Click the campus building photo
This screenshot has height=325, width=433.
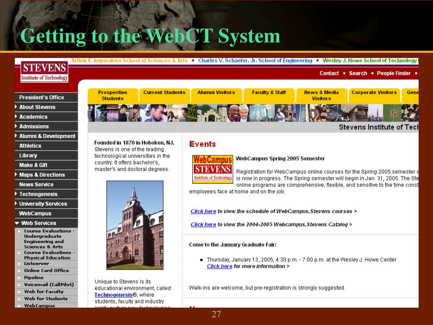(135, 225)
